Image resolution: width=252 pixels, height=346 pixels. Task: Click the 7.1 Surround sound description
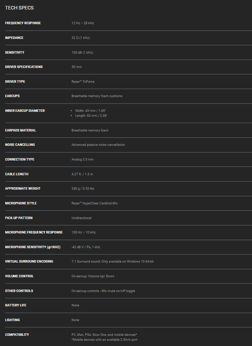pyautogui.click(x=113, y=262)
